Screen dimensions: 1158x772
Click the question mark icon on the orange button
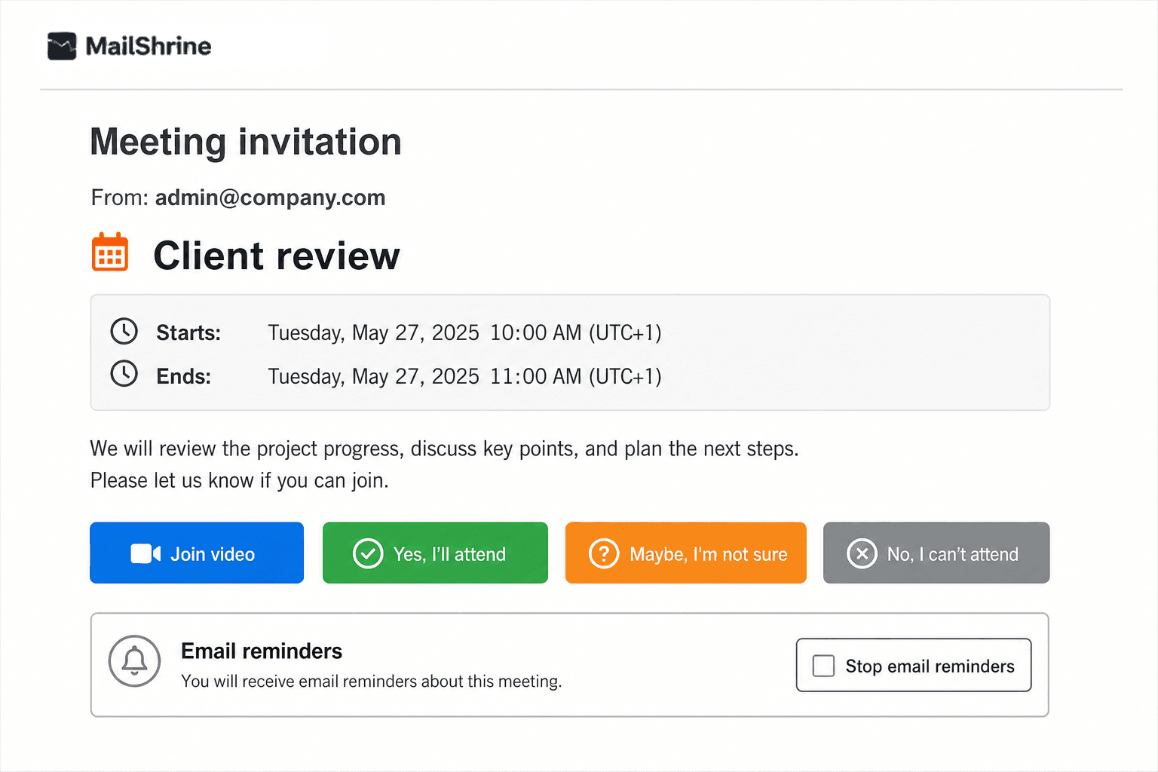(604, 553)
